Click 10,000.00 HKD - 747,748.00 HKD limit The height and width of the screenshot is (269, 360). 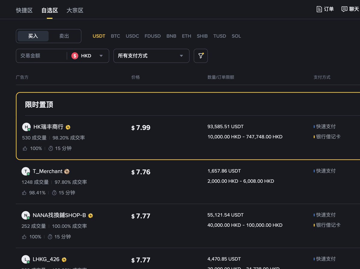tap(245, 137)
